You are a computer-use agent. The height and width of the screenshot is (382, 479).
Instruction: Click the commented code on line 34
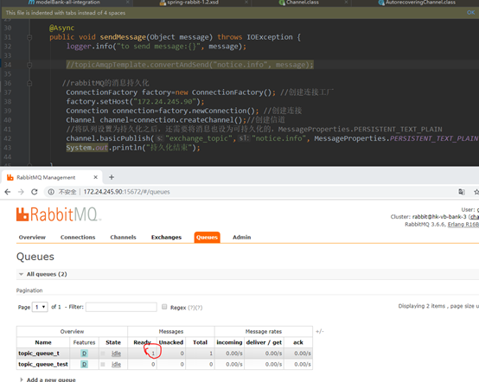(189, 65)
